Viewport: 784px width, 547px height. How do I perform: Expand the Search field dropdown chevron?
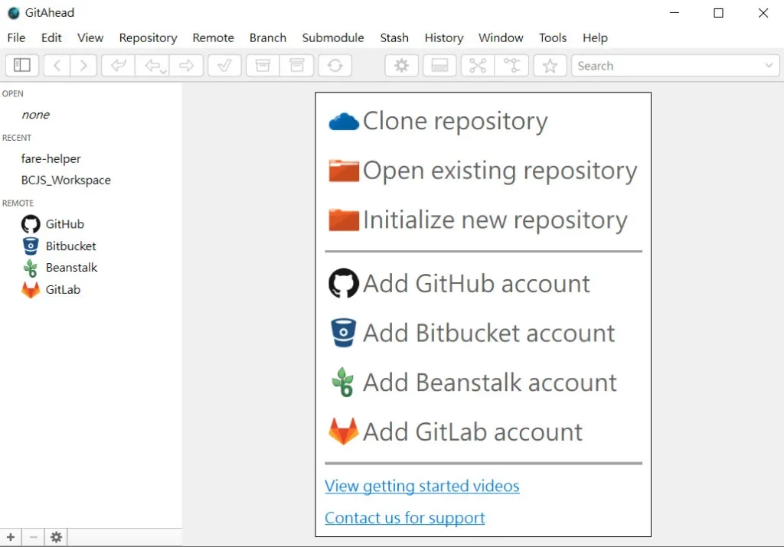point(769,66)
